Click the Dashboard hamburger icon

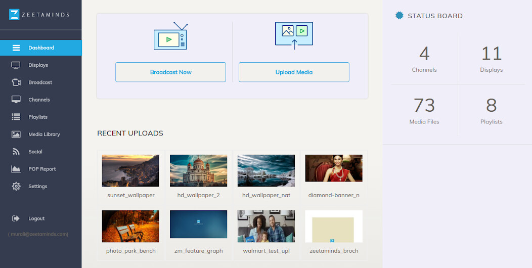(x=16, y=48)
